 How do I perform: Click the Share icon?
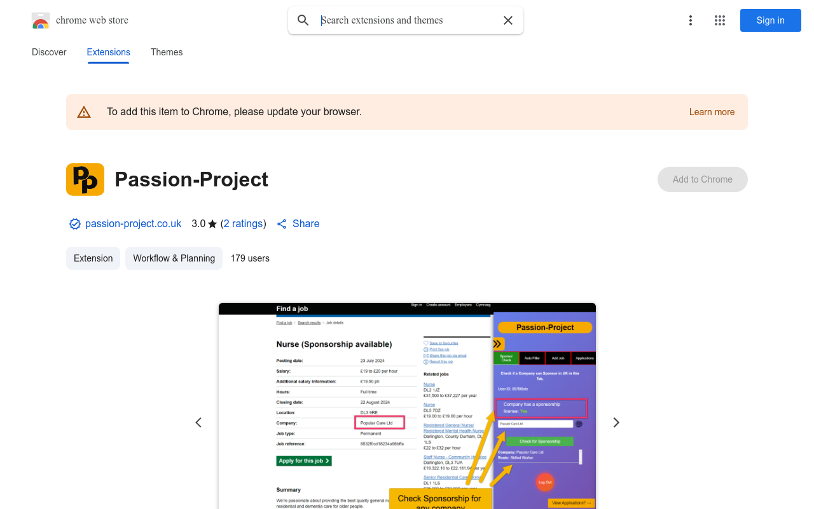pos(282,224)
